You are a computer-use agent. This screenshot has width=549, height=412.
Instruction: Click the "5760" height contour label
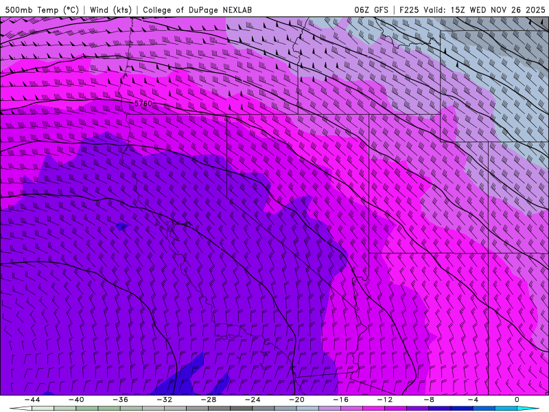pyautogui.click(x=143, y=104)
